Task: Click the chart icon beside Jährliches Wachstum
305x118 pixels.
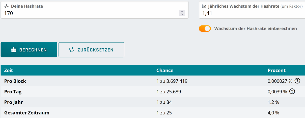Action: [204, 6]
